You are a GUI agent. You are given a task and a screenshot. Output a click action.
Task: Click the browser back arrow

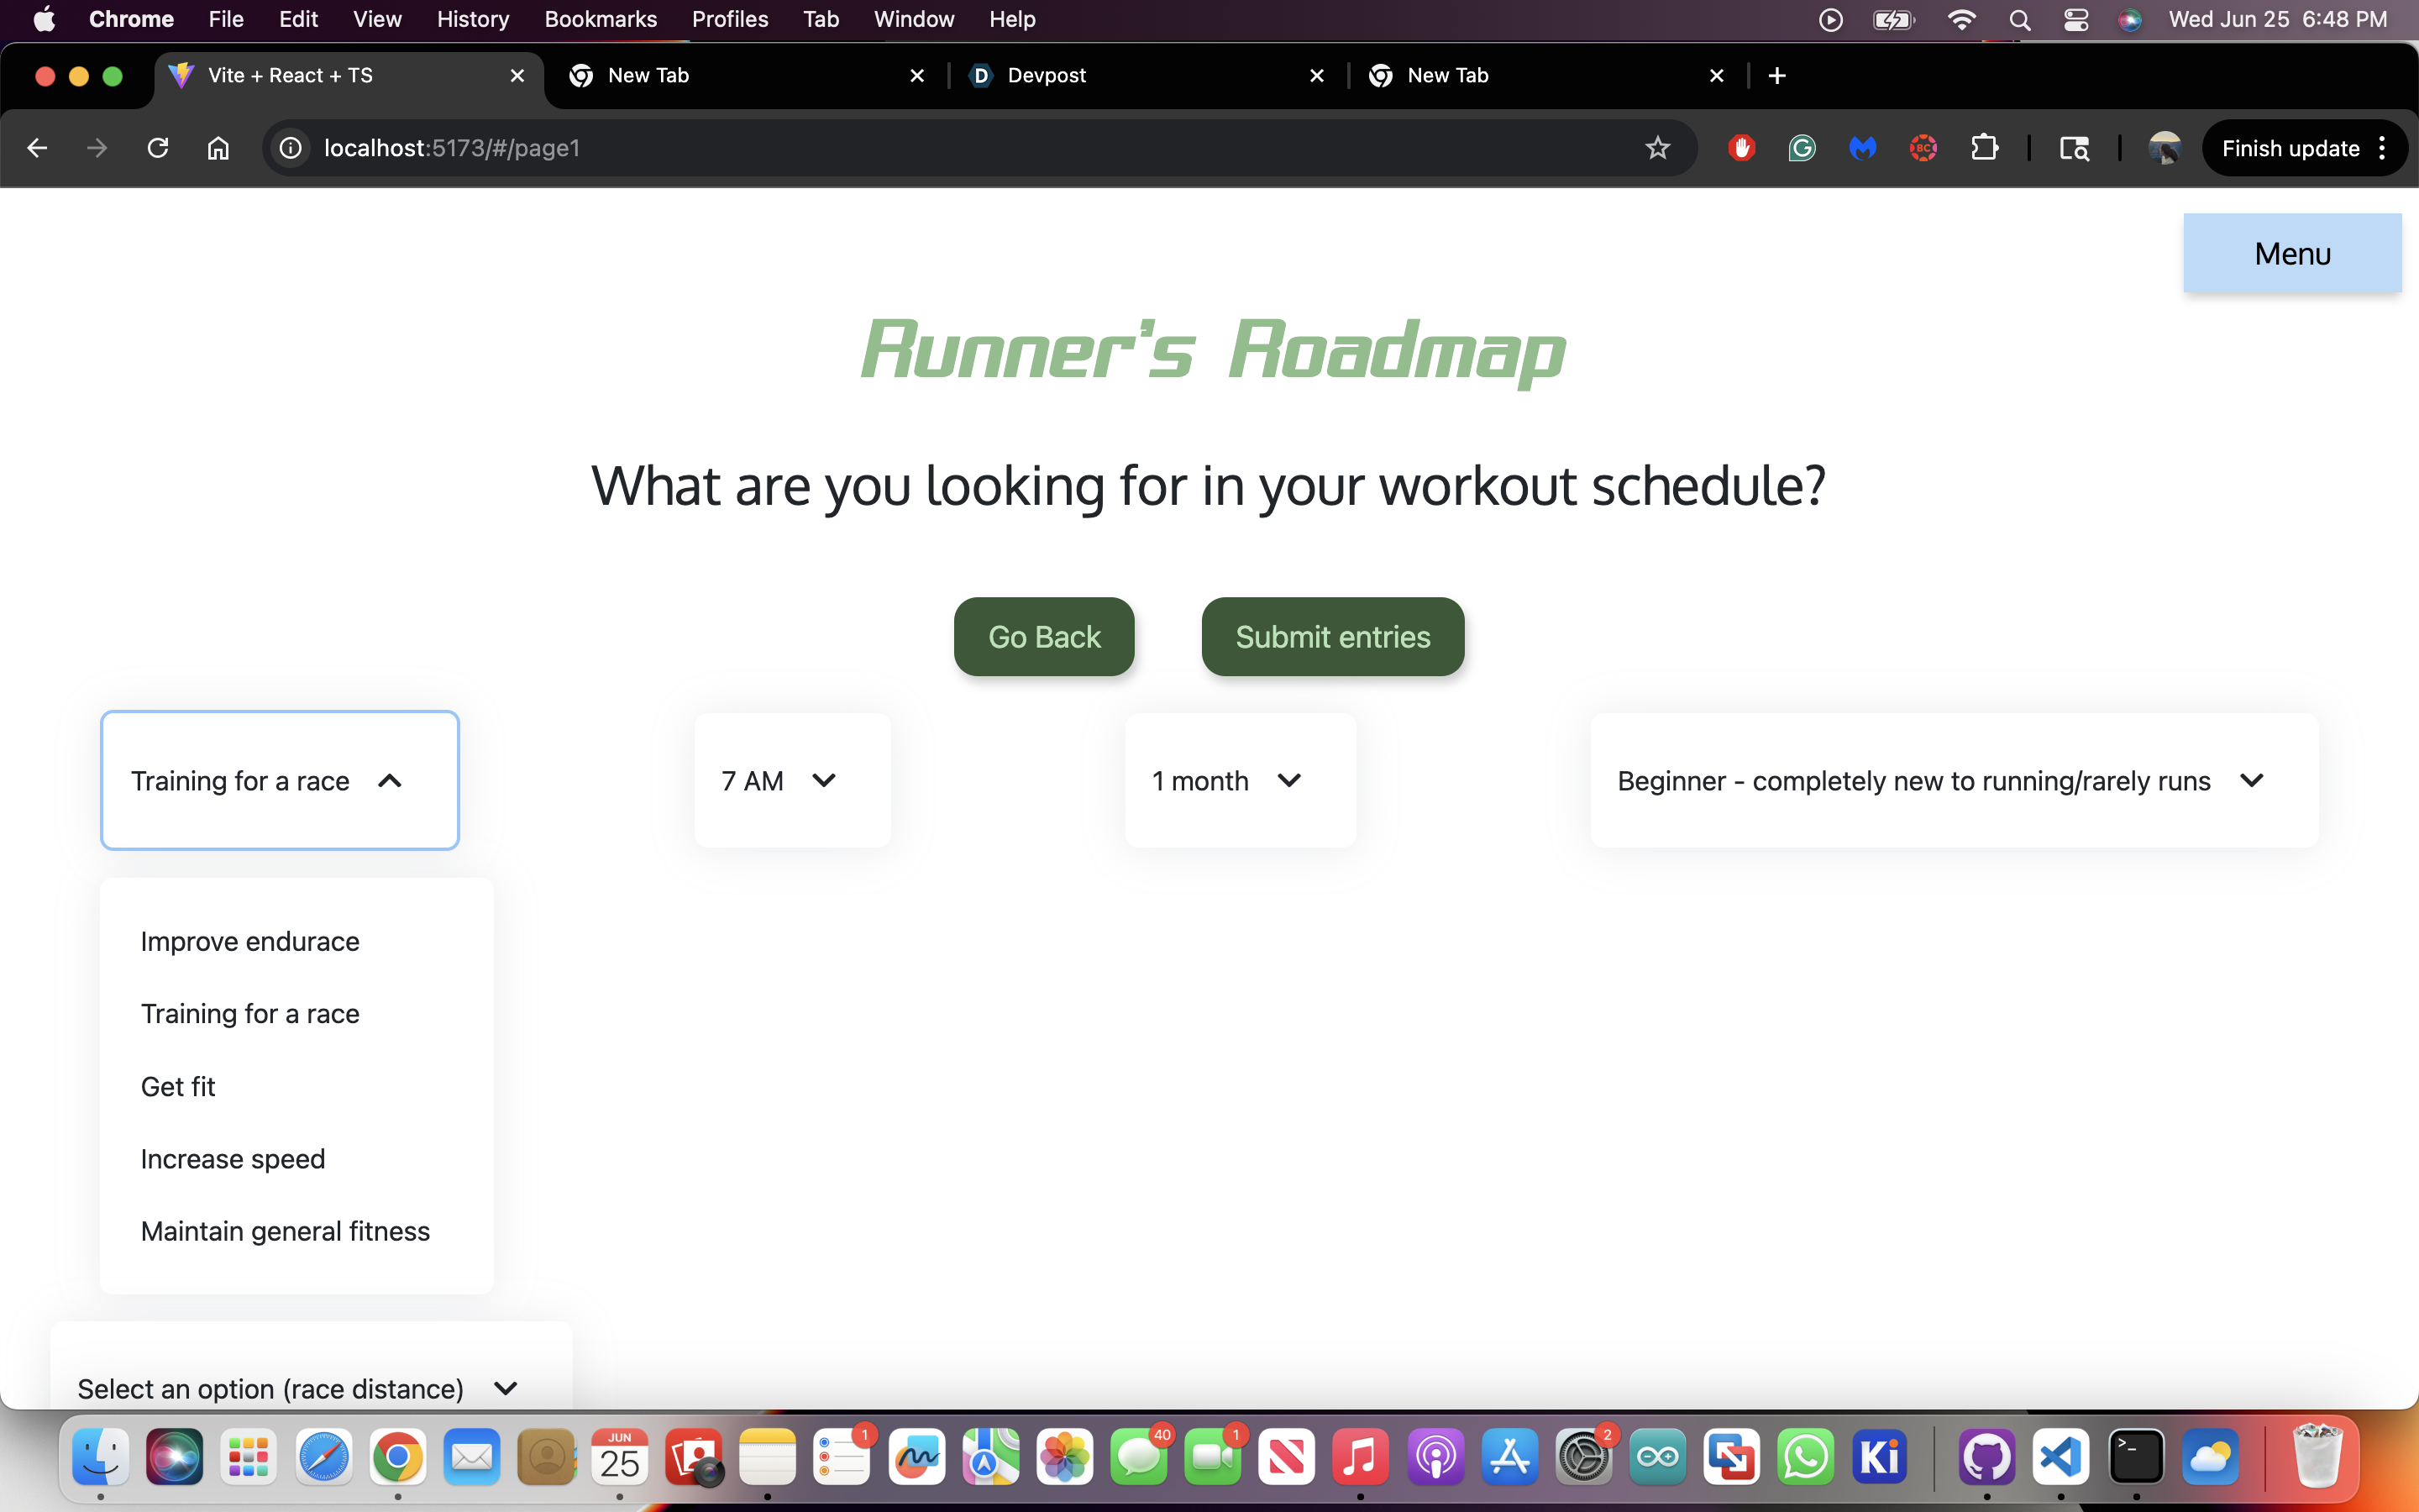coord(37,148)
